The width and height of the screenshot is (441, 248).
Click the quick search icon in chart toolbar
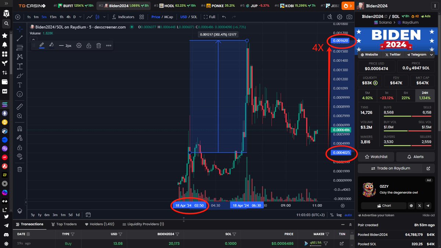[x=330, y=17]
